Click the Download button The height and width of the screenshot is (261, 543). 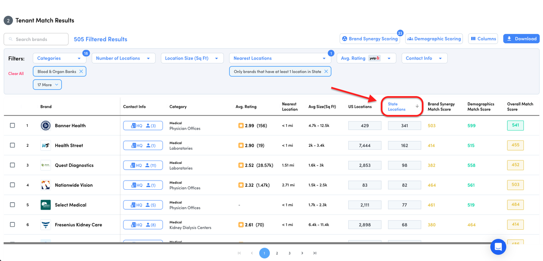click(521, 39)
